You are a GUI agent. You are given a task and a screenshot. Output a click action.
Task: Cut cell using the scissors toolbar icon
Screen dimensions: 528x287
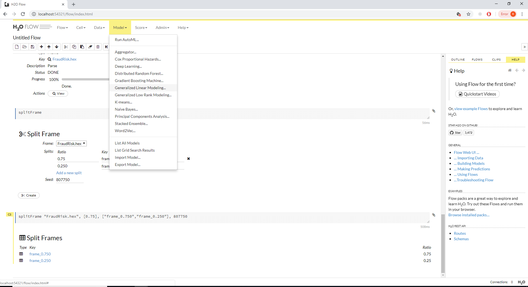tap(66, 47)
